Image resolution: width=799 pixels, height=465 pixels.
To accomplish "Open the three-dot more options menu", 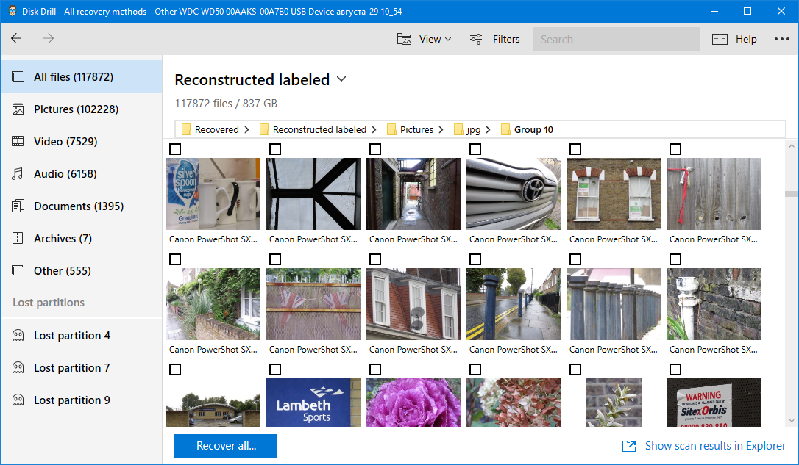I will tap(781, 39).
